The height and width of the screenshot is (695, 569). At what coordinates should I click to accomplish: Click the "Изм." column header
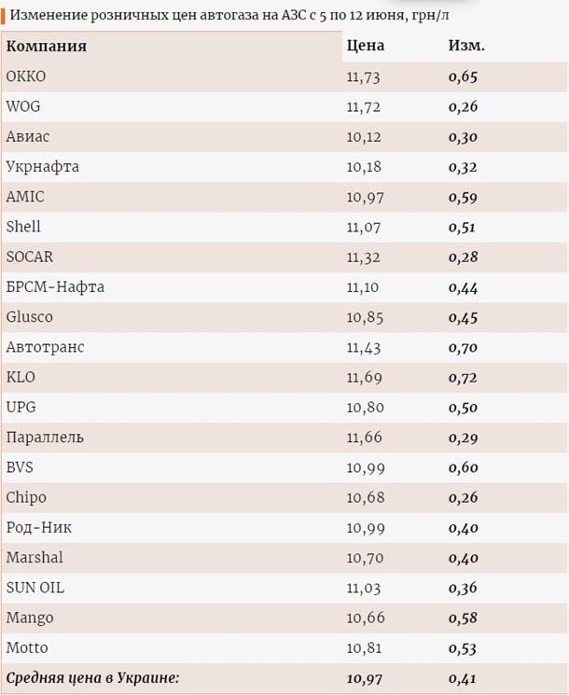pyautogui.click(x=466, y=46)
